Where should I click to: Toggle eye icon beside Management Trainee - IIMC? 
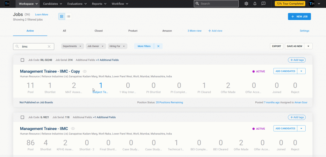[x=73, y=128]
